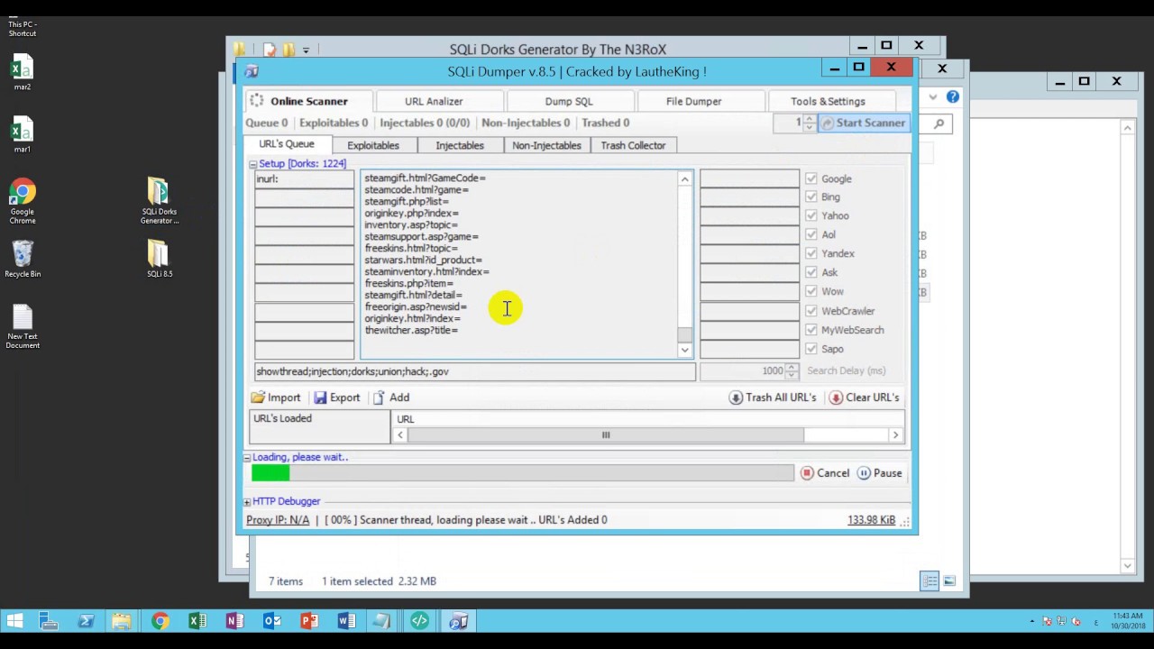This screenshot has height=649, width=1154.
Task: Click the URL list horizontal scrollbar thumb
Action: pos(606,435)
